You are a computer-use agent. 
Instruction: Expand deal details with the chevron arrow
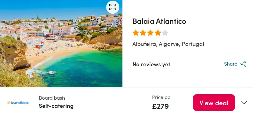click(244, 102)
